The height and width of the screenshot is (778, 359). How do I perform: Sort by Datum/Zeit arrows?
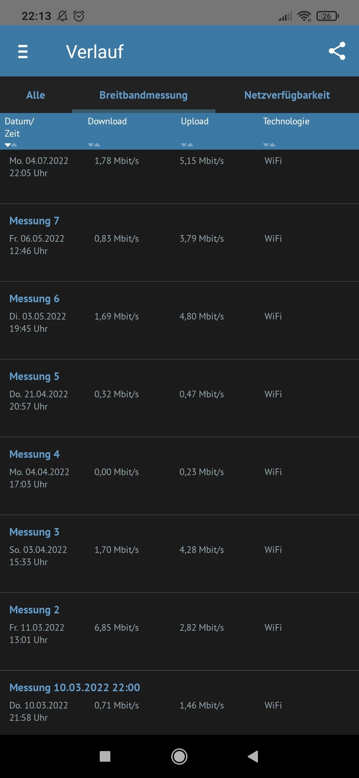coord(11,145)
